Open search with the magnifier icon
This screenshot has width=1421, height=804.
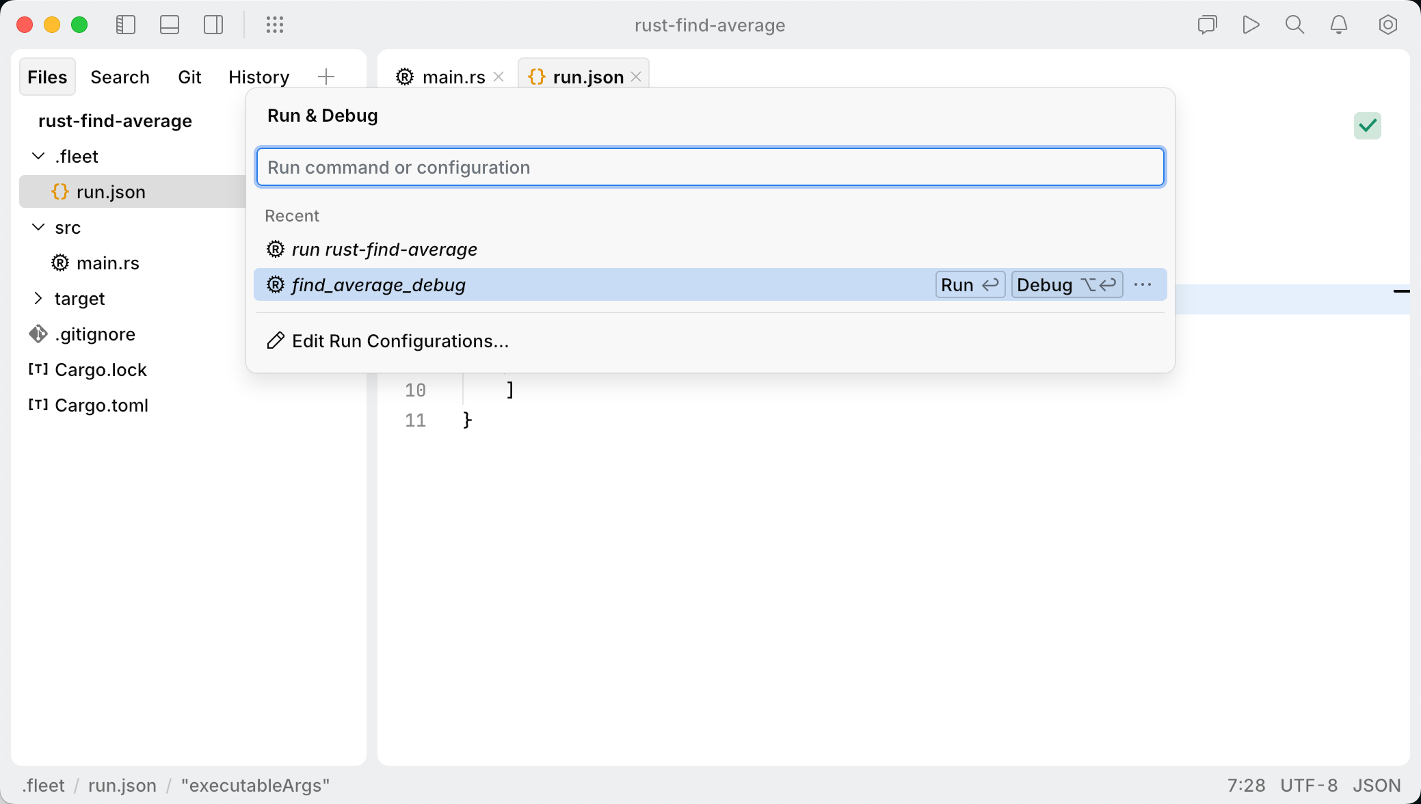pos(1294,25)
